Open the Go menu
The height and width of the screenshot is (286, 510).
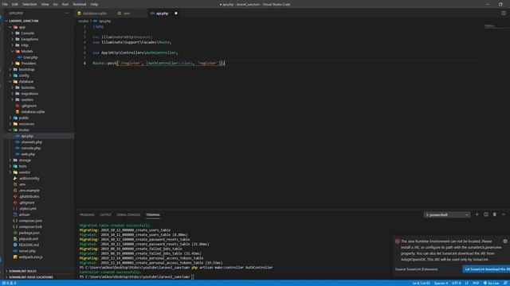tap(55, 4)
